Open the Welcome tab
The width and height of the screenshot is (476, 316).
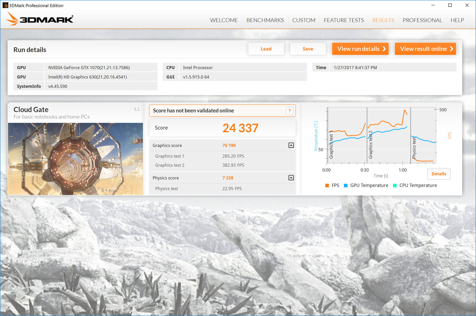(x=224, y=20)
